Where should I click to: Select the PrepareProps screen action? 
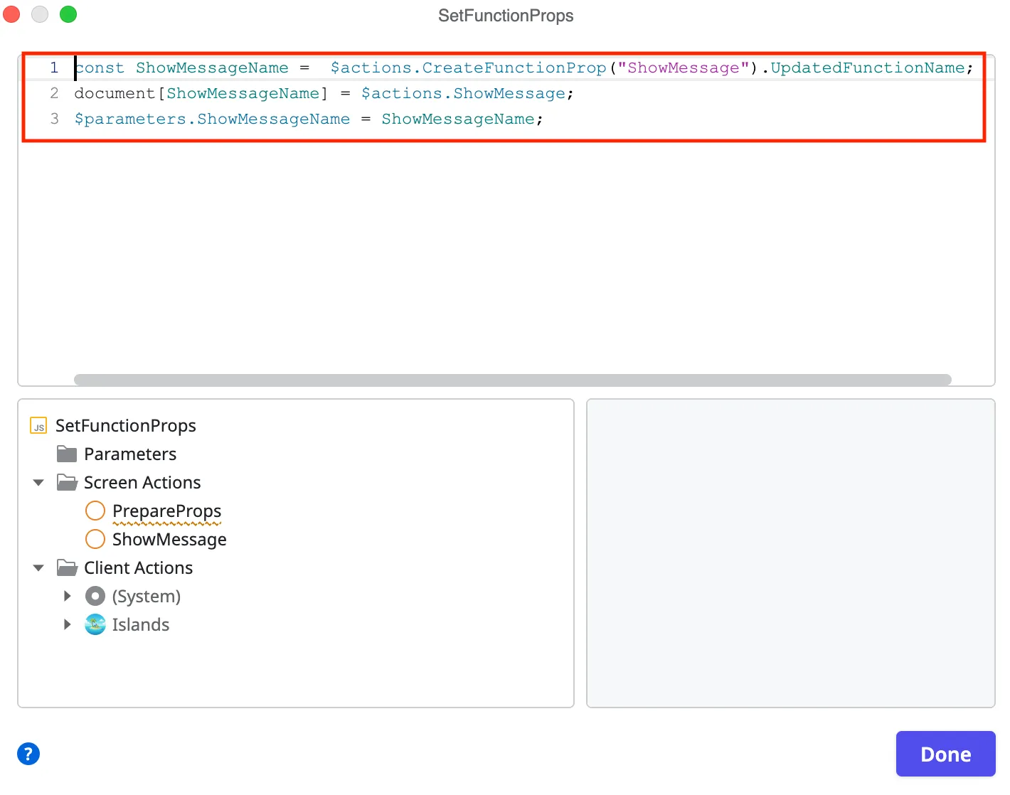[167, 511]
